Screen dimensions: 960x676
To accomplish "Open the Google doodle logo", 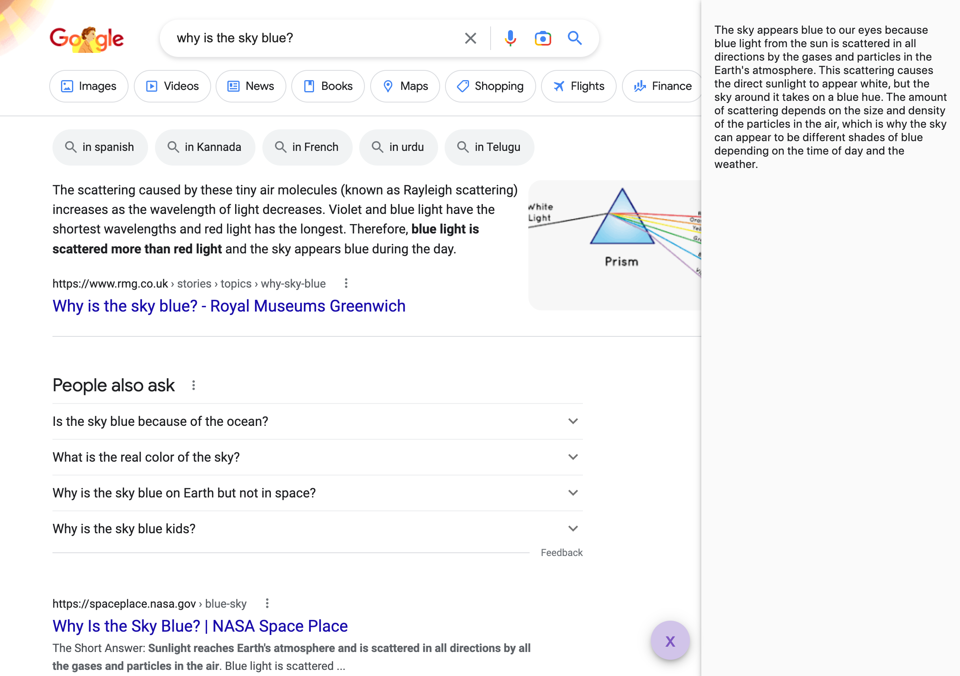I will [87, 39].
